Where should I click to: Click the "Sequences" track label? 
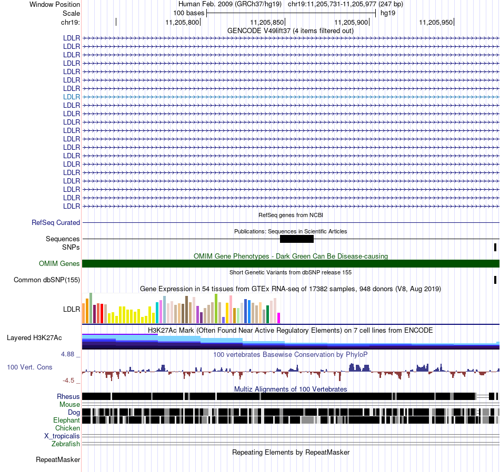pos(63,239)
